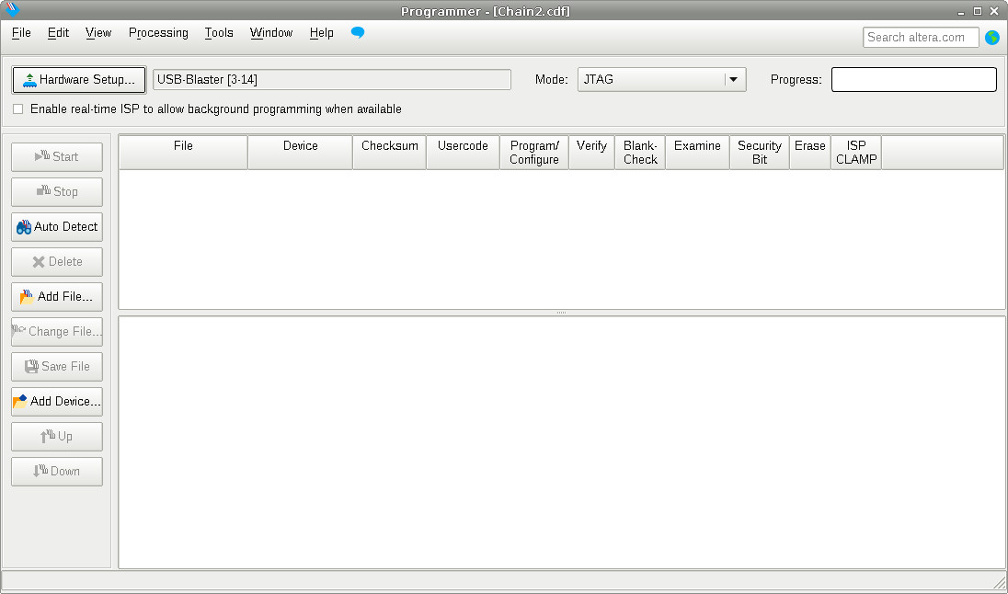Open the View menu
This screenshot has height=594, width=1008.
98,33
